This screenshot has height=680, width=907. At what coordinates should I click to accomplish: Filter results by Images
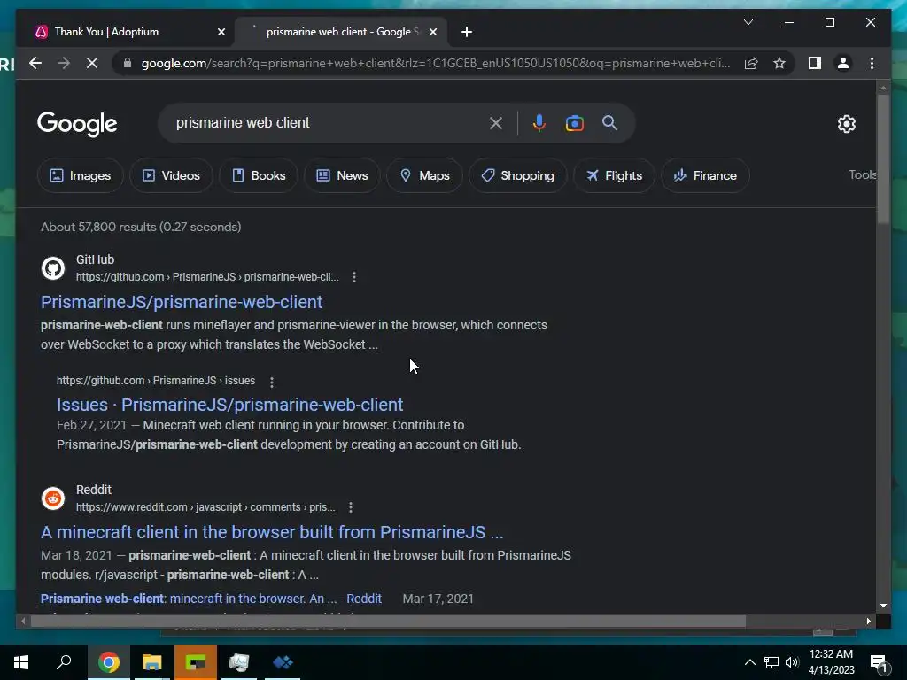(80, 175)
